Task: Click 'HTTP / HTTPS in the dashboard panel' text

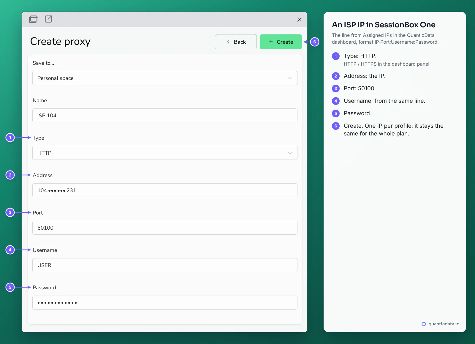Action: tap(386, 64)
